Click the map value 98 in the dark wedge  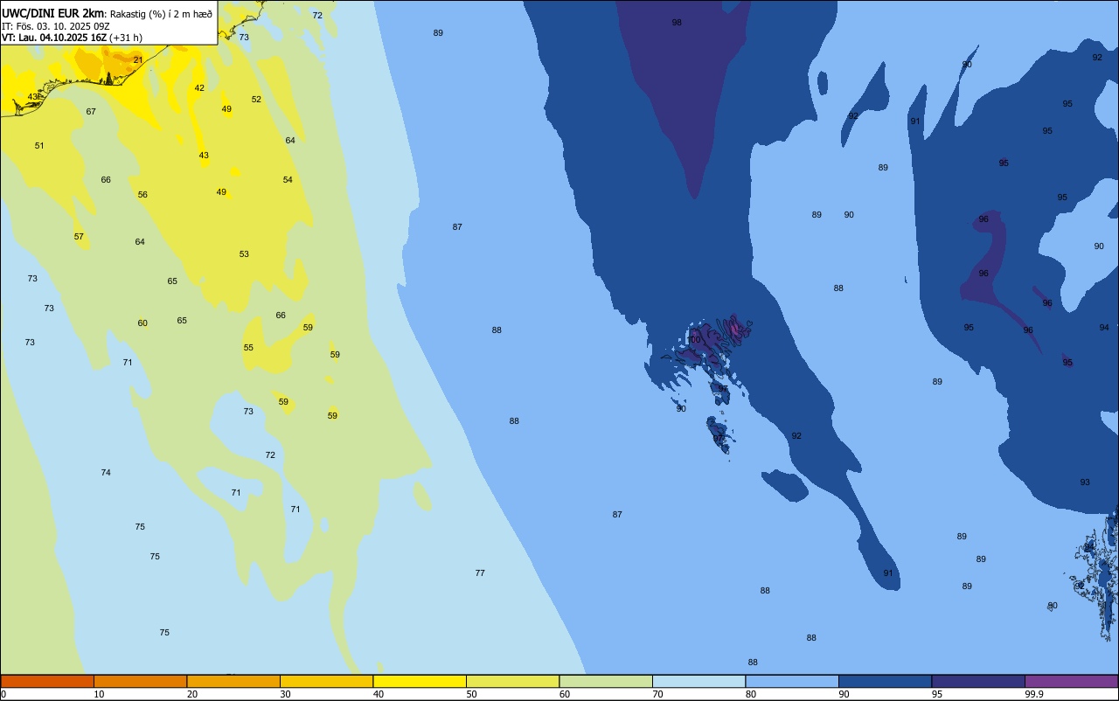coord(677,23)
